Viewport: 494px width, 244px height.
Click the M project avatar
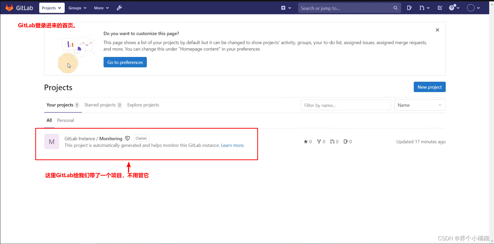pyautogui.click(x=52, y=141)
